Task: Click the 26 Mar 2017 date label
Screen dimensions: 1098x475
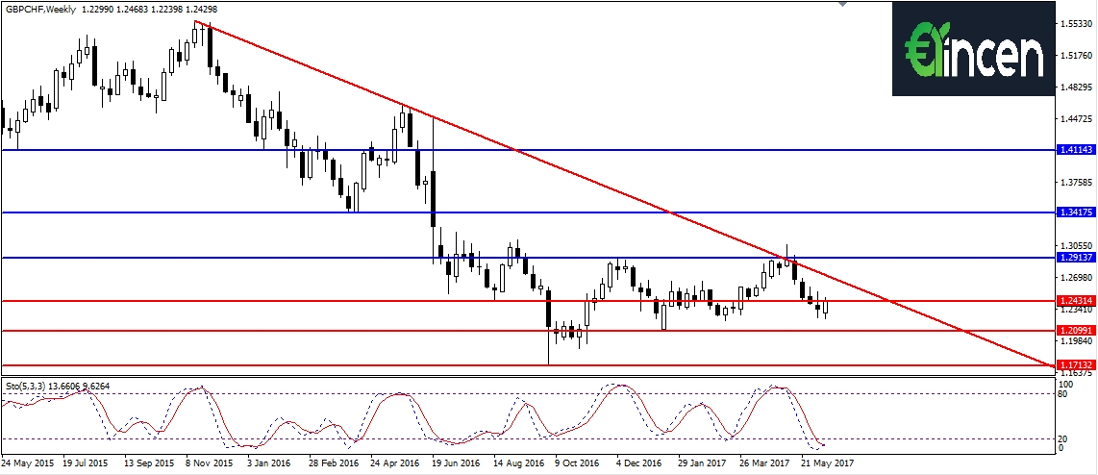Action: [x=764, y=463]
